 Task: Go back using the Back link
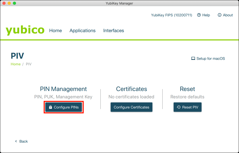point(24,141)
